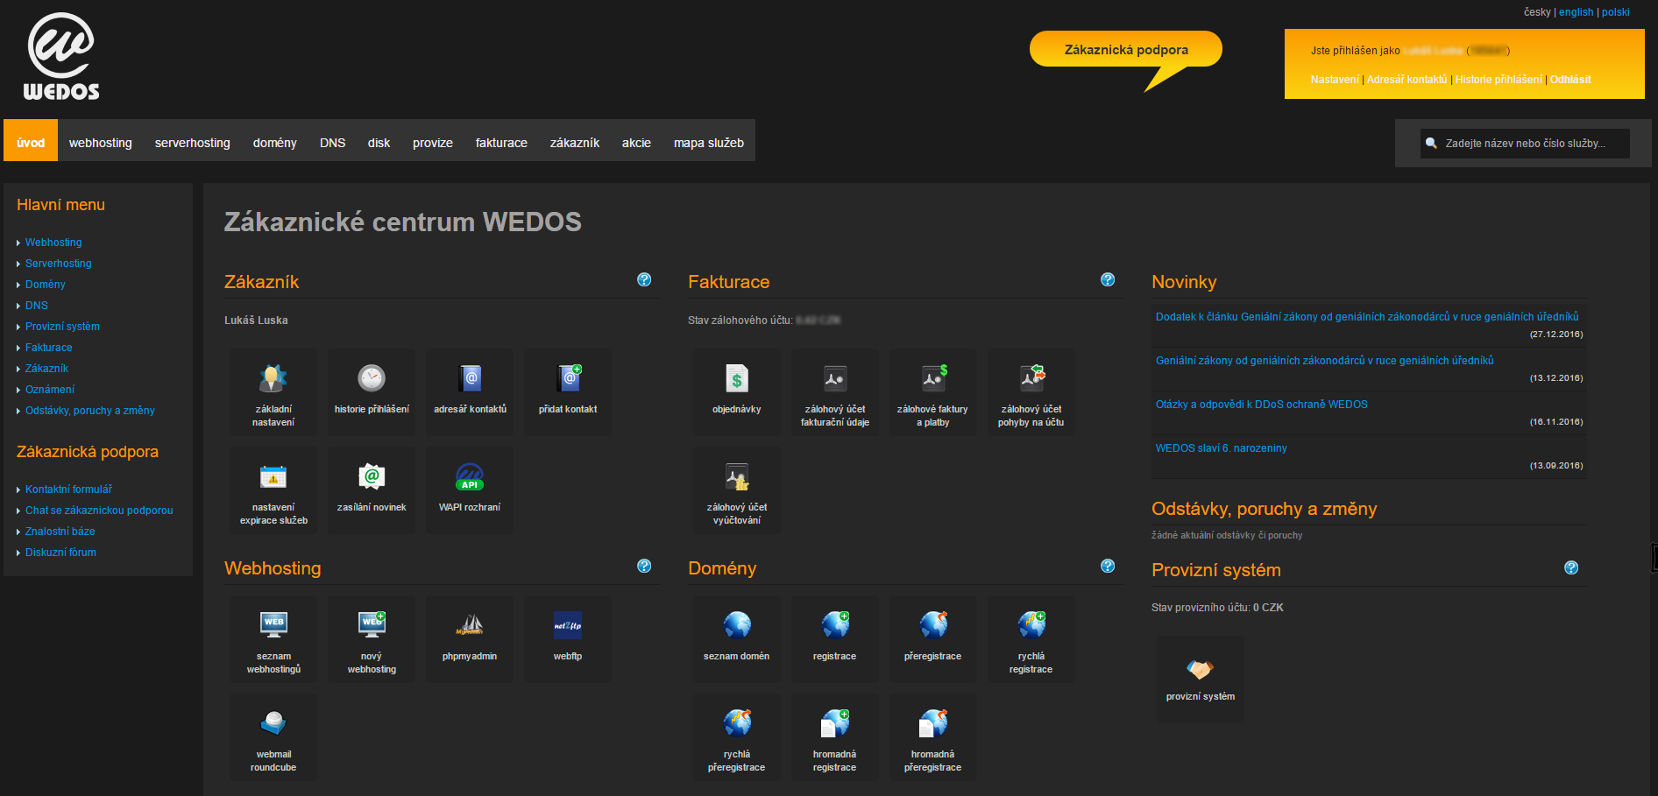Click the Zákaznická podpora speech bubble button
Image resolution: width=1658 pixels, height=796 pixels.
tap(1126, 49)
